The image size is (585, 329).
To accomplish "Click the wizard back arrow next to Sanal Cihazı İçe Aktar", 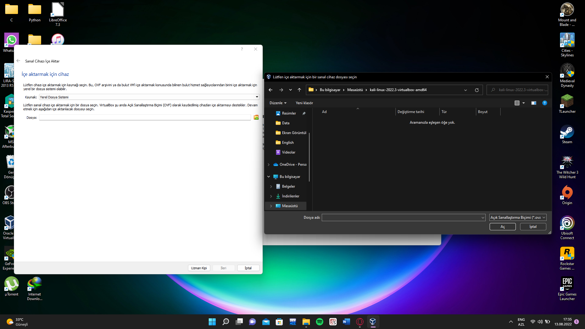I will [19, 61].
